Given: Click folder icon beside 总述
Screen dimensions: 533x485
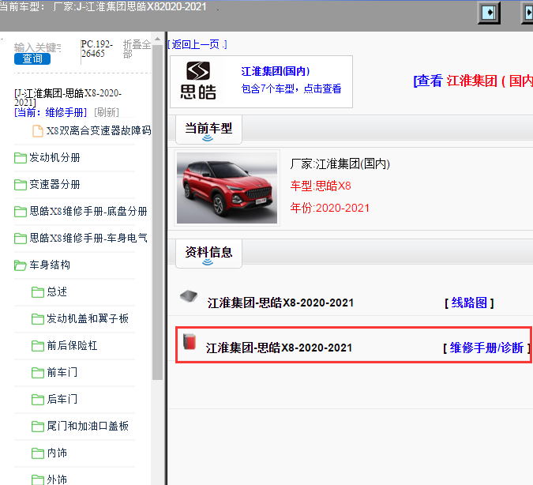Looking at the screenshot, I should [38, 292].
